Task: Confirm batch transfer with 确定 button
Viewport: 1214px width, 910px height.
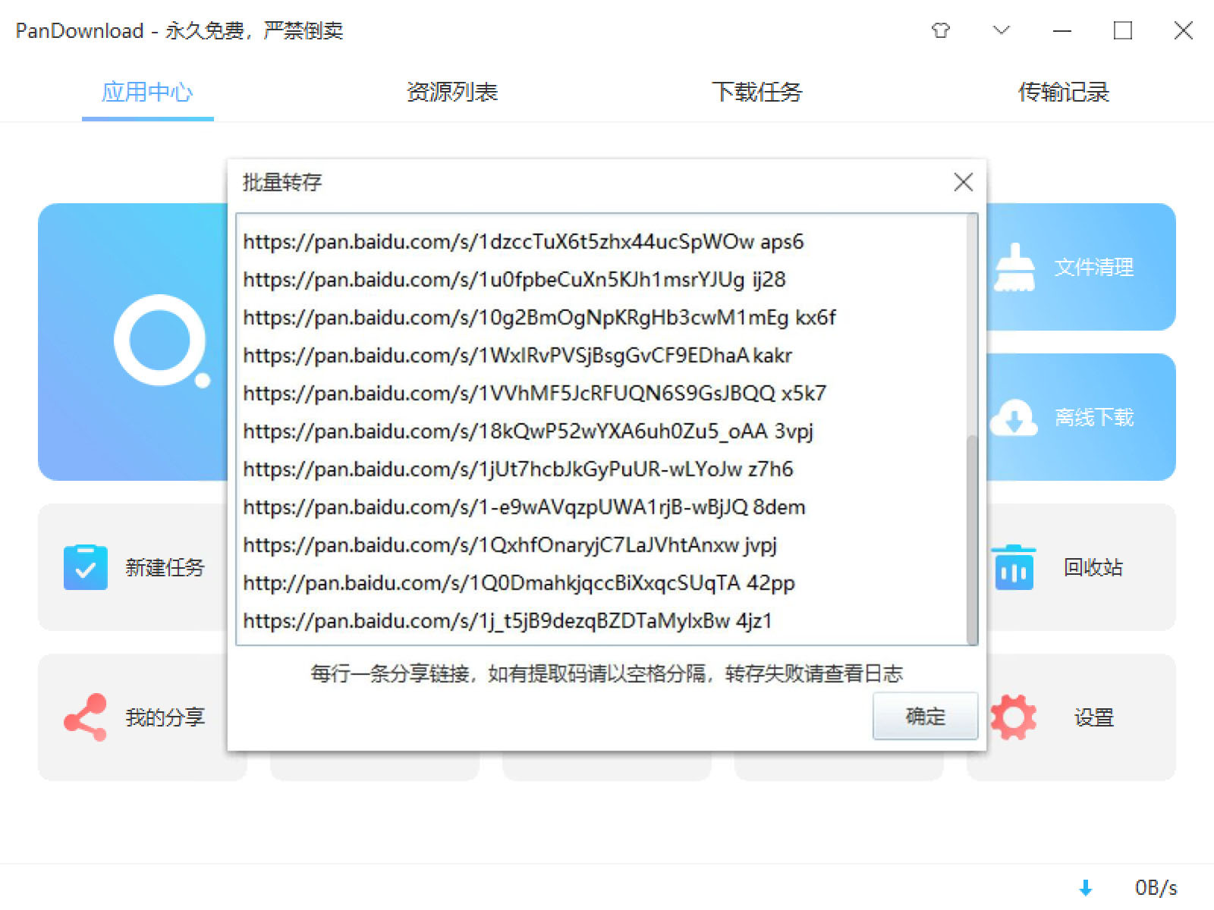Action: [x=925, y=716]
